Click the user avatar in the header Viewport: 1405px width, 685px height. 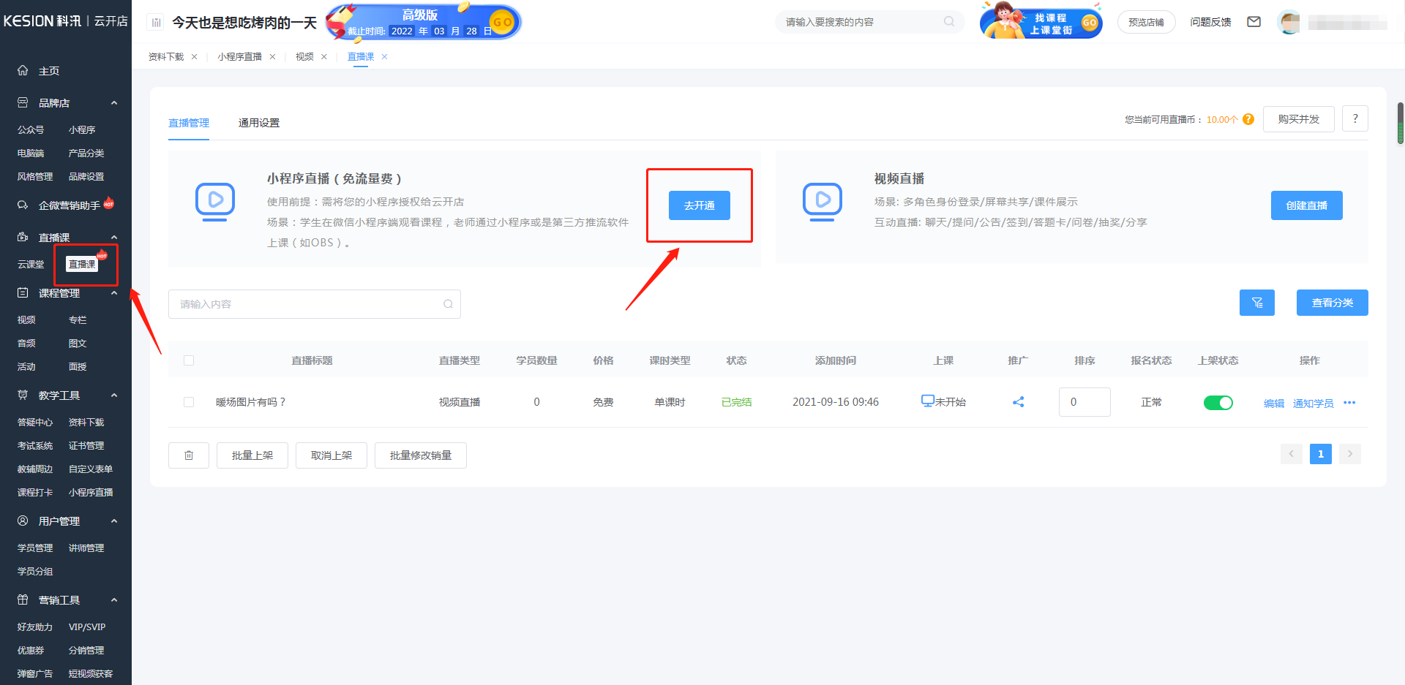[x=1289, y=22]
